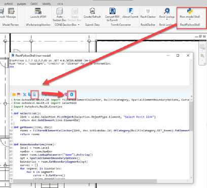This screenshot has height=188, width=207.
Task: Click the paste clipboard icon in shell toolbar
Action: click(x=34, y=95)
